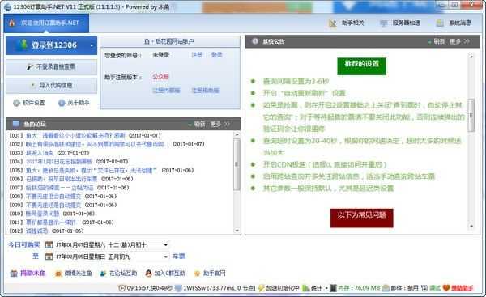This screenshot has width=486, height=297.
Task: Open the 系统消息 icon in header
Action: point(440,23)
